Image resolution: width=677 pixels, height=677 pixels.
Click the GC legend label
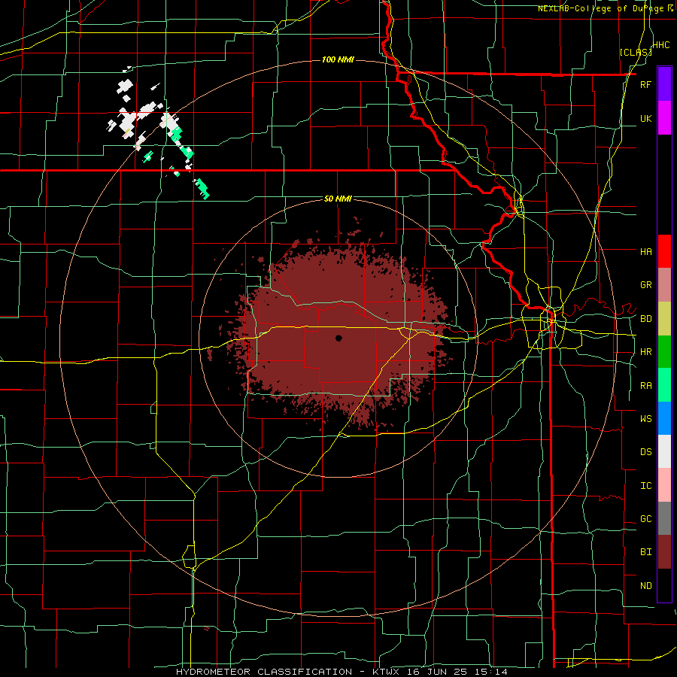coord(646,519)
